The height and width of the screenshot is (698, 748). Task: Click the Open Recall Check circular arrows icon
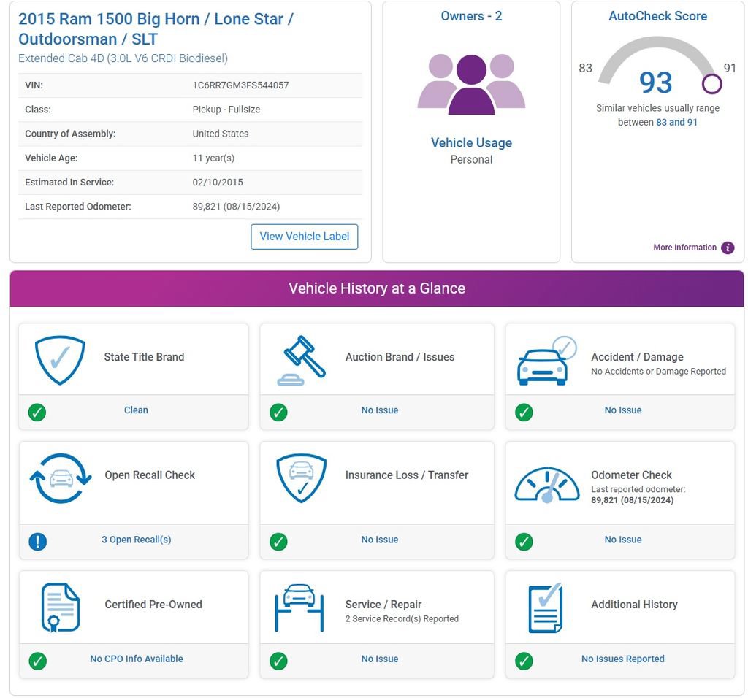[x=61, y=478]
